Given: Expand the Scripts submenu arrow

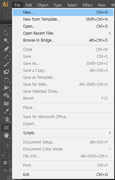Looking at the screenshot, I should coord(110,133).
